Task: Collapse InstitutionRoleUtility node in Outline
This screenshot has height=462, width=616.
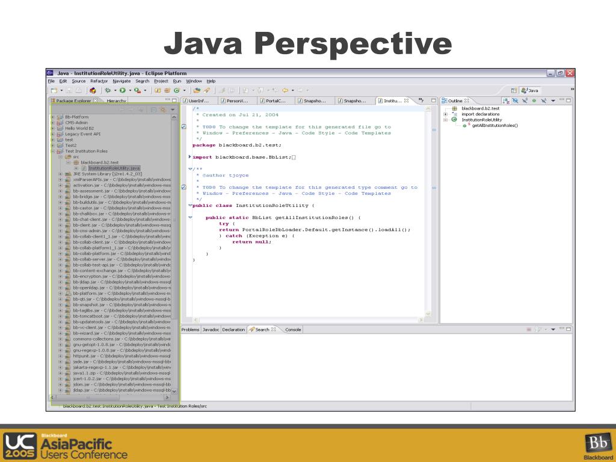Action: [446, 120]
